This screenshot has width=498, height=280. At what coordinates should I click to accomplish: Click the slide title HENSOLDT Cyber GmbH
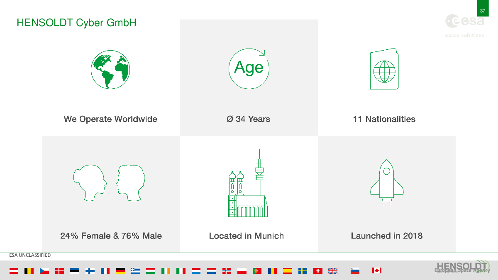[76, 23]
